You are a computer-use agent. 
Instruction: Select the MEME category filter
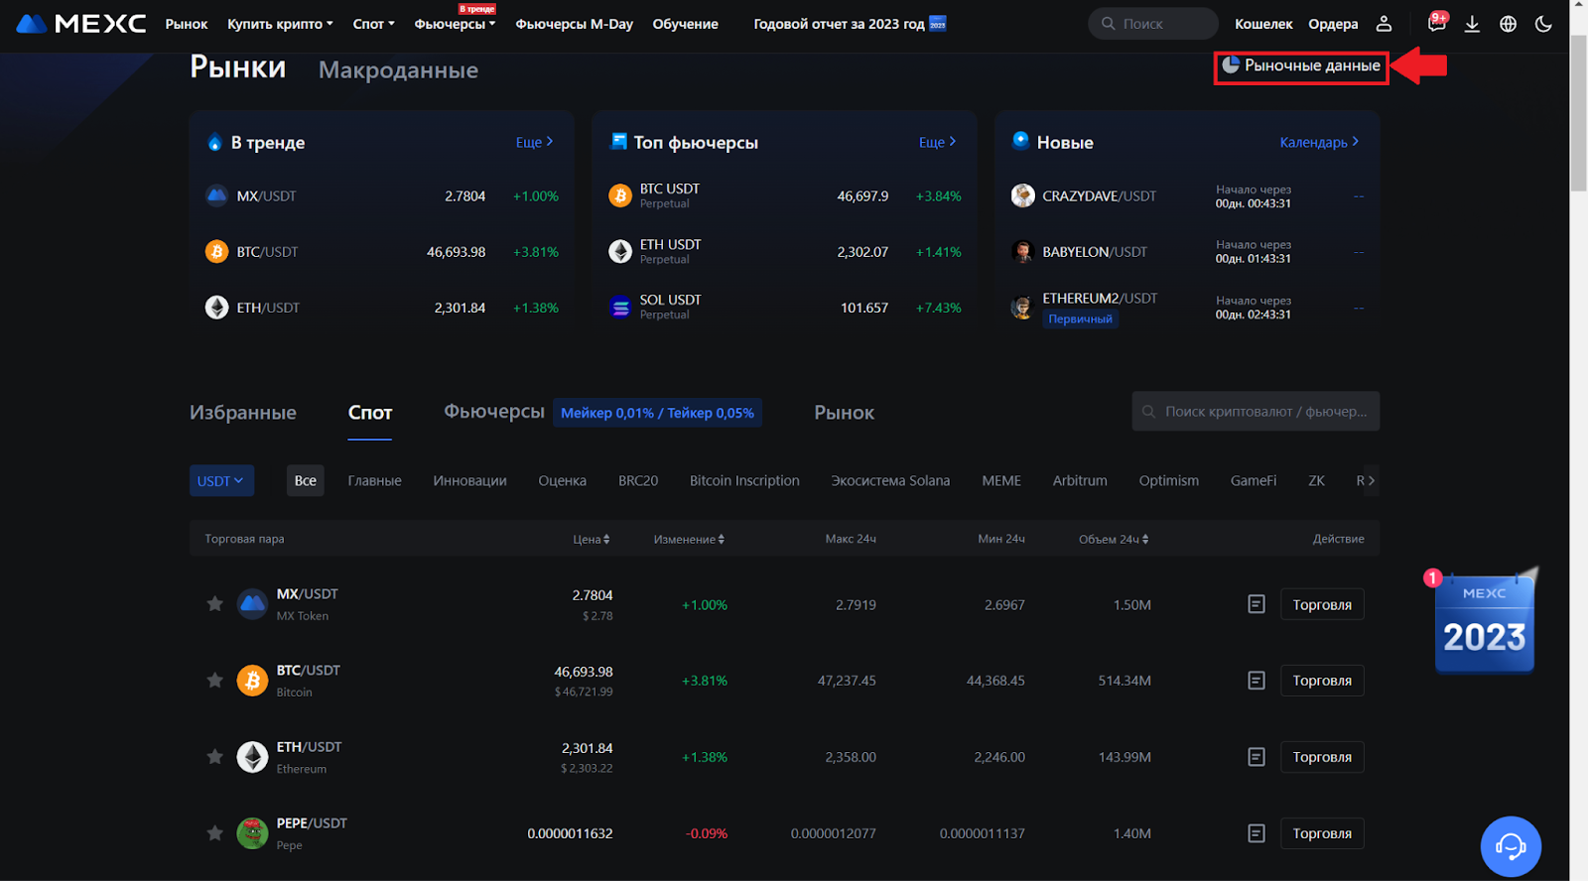1001,480
